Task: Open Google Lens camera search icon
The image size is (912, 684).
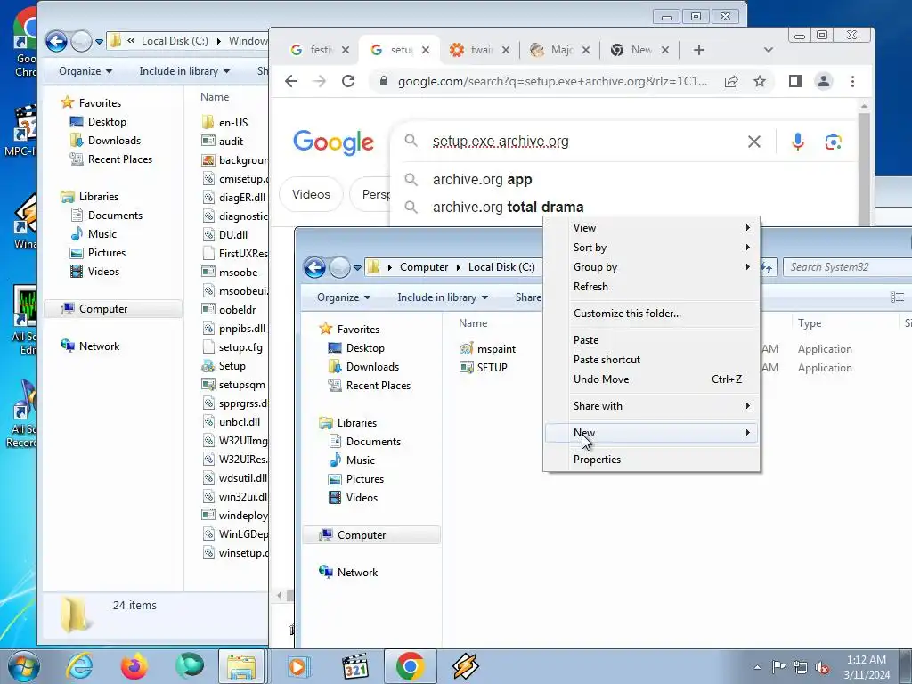Action: (833, 142)
